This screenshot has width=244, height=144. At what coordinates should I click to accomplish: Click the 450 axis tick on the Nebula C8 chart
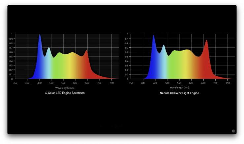click(155, 83)
